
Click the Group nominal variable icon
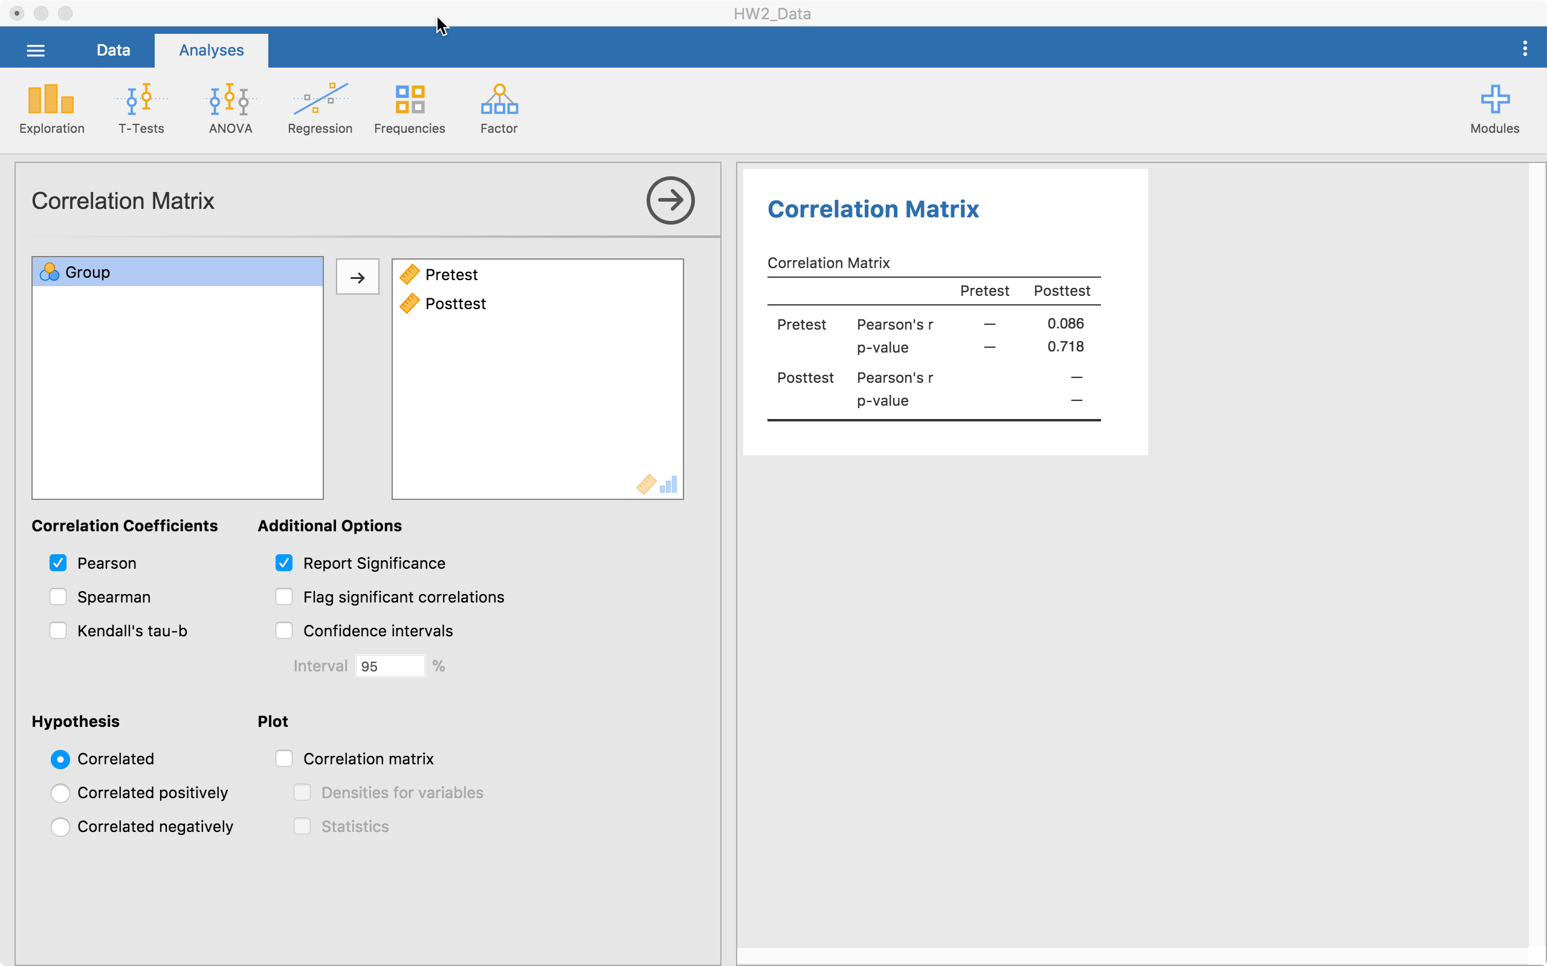(49, 272)
